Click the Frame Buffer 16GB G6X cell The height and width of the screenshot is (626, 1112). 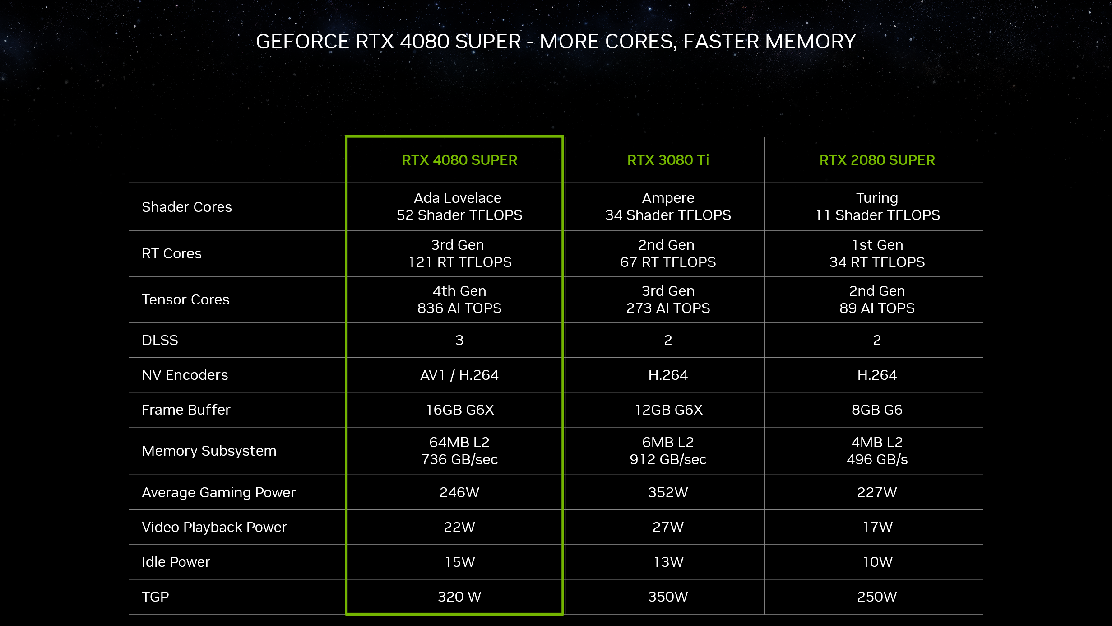pos(459,409)
